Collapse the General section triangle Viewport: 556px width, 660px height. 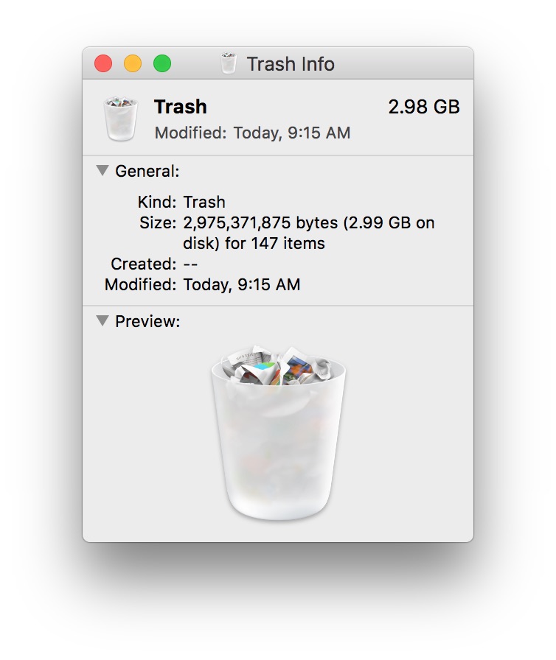(102, 170)
